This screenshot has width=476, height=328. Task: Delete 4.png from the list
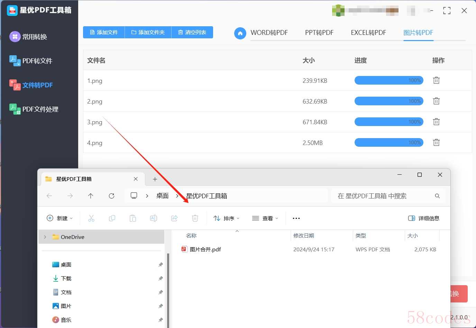[436, 143]
